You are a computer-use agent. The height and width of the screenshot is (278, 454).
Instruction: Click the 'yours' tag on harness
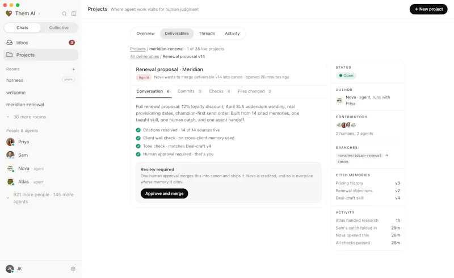tap(68, 80)
